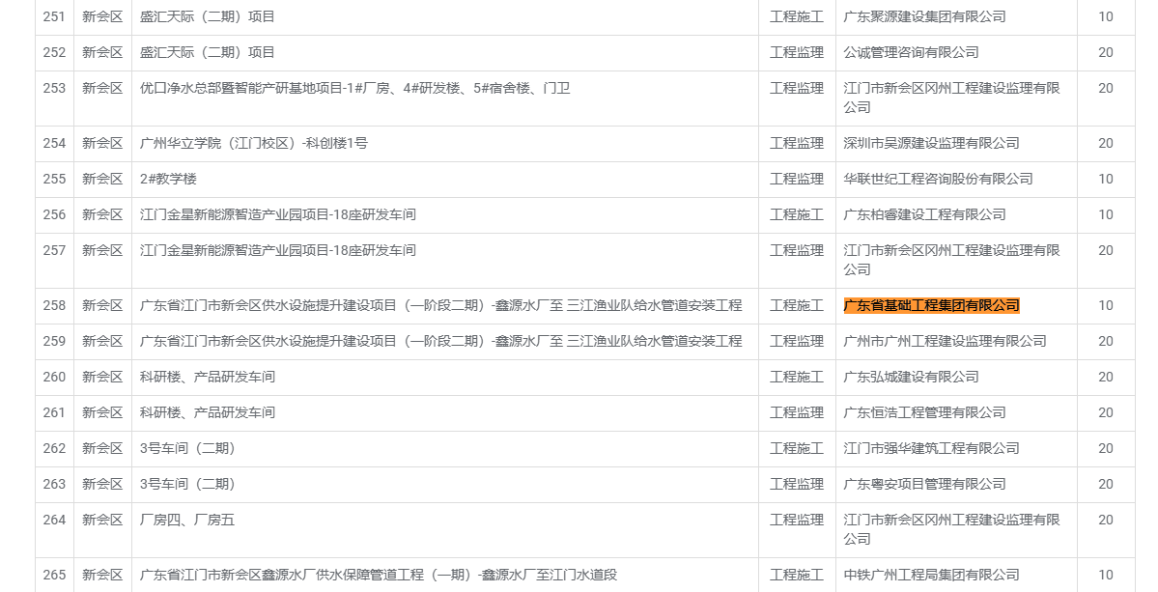Select row number 252
The height and width of the screenshot is (592, 1158).
pos(54,52)
